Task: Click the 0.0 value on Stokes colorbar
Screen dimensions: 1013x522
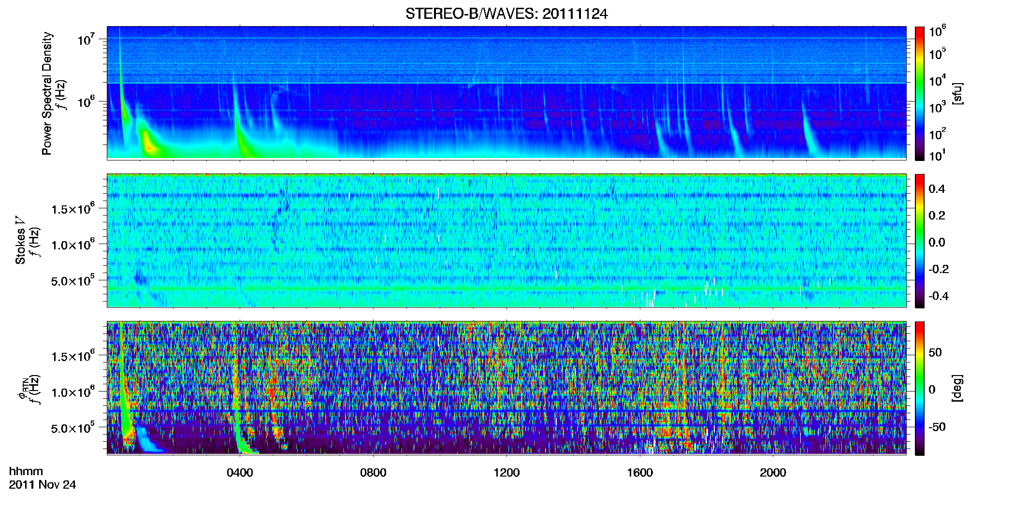Action: click(x=937, y=242)
